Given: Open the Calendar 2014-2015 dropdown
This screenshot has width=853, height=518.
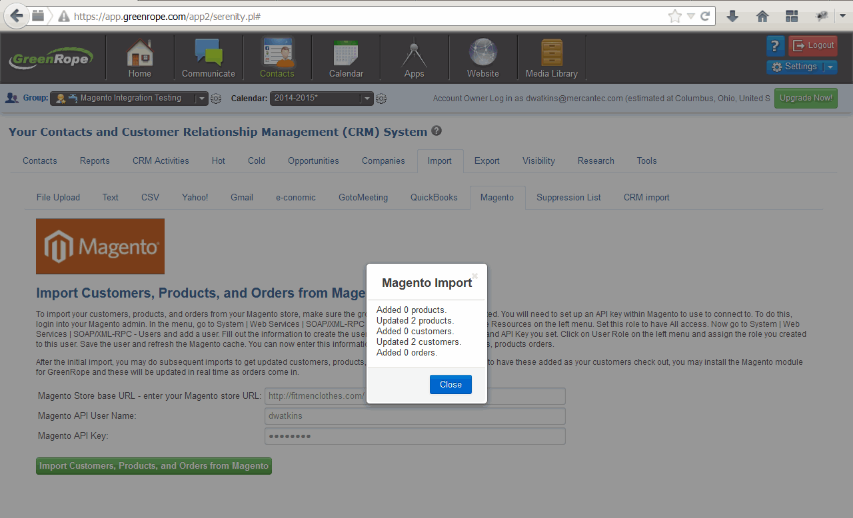Looking at the screenshot, I should [x=321, y=98].
